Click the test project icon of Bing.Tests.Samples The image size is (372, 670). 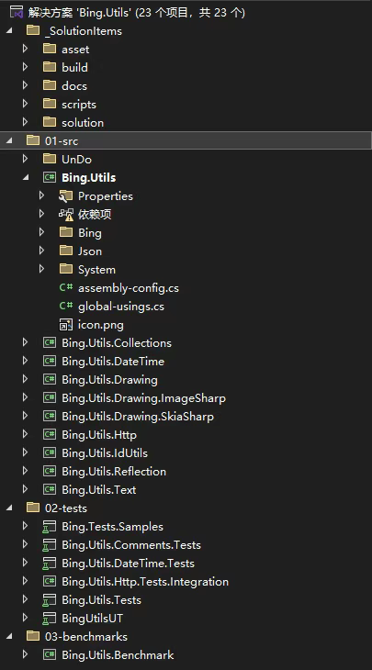pyautogui.click(x=50, y=527)
